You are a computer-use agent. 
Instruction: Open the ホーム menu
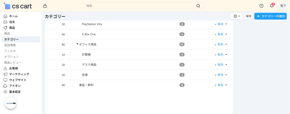[14, 16]
